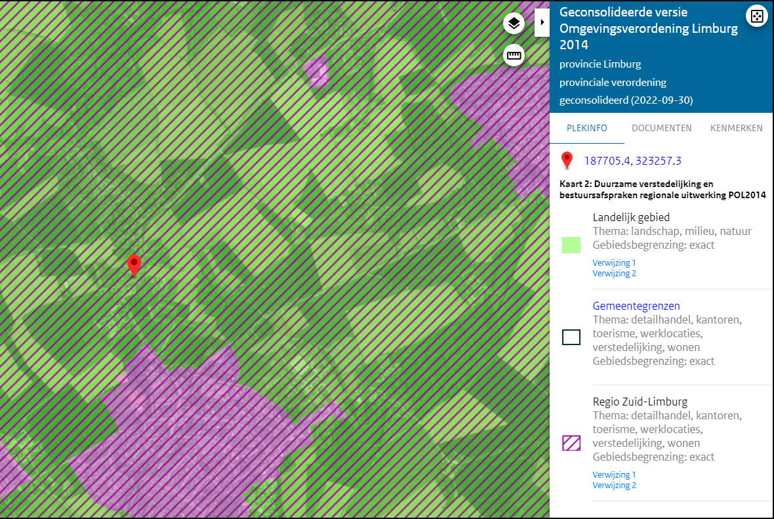Switch to the DOCUMENTEN tab

point(661,128)
